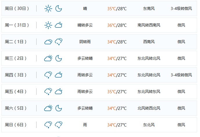Click the rain icon in the 周二（1日）row
Screen dimensions: 200x137
59,42
